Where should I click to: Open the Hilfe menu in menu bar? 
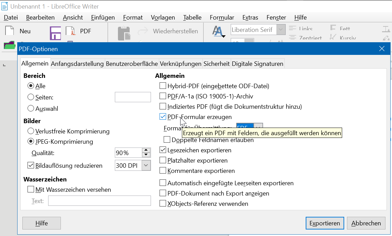point(300,17)
